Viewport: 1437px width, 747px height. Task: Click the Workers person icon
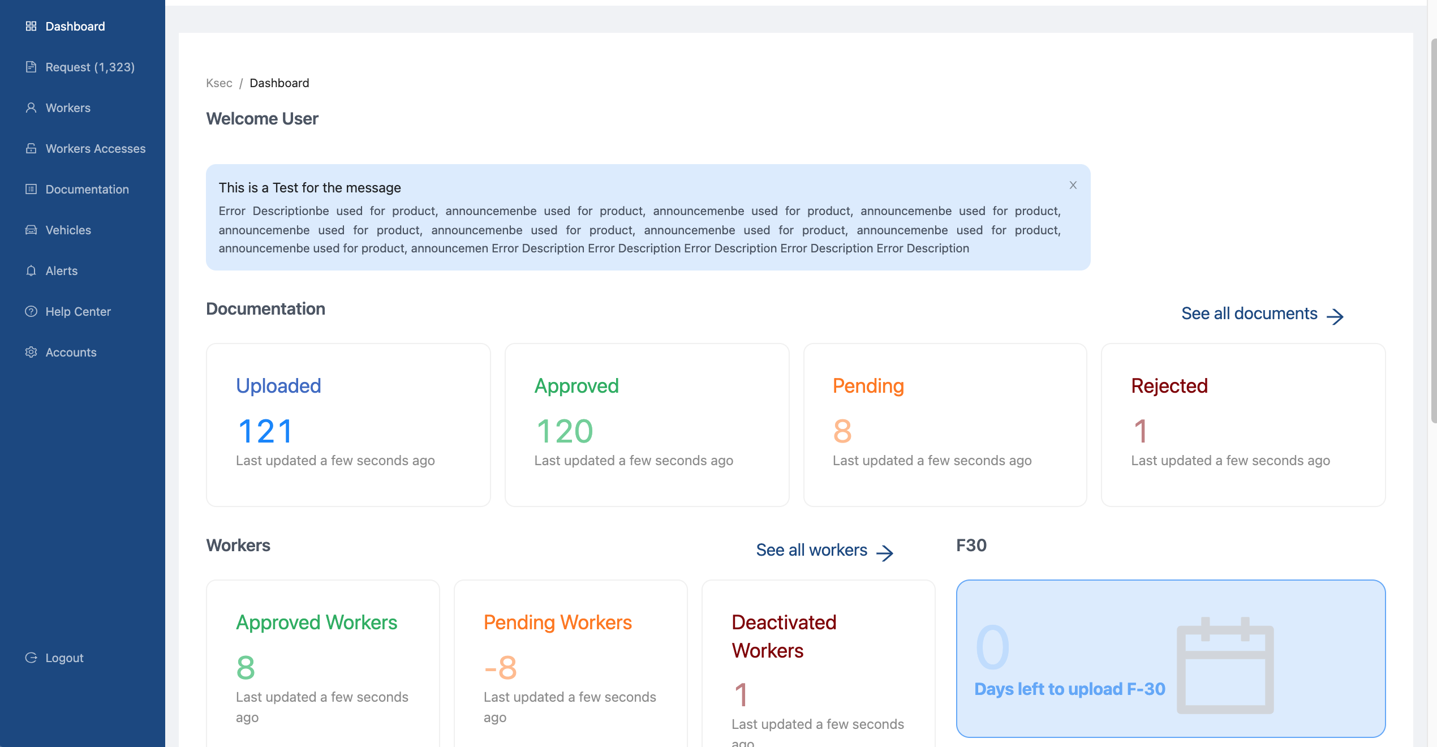31,108
